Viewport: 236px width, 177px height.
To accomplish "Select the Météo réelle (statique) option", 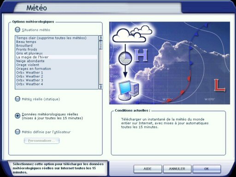I will (x=18, y=99).
